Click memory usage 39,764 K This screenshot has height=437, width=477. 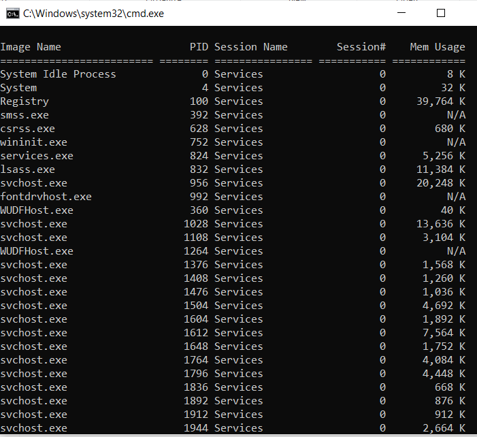click(441, 101)
